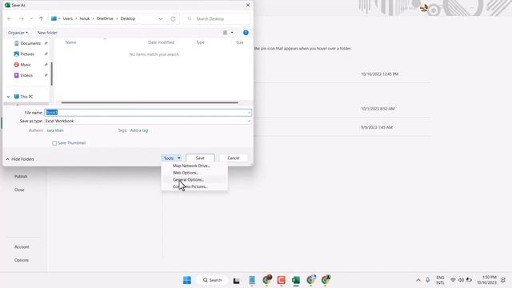Go back with the back arrow
This screenshot has height=288, width=512.
[x=10, y=18]
